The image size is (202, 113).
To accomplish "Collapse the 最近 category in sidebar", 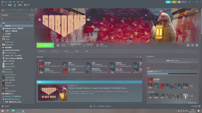I will click(x=2, y=23).
